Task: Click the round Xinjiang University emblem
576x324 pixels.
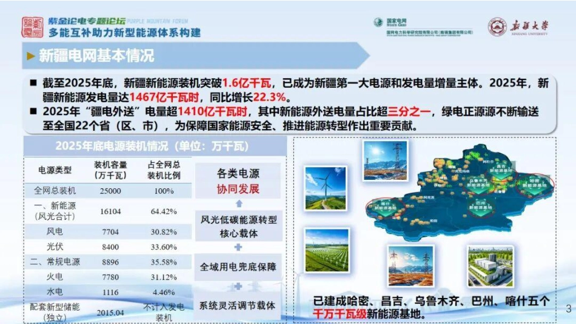Action: coord(497,27)
